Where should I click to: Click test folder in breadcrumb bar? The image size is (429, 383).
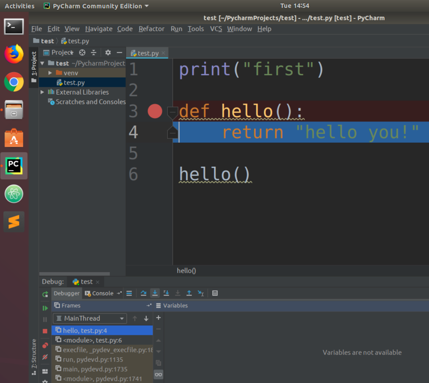click(x=44, y=41)
